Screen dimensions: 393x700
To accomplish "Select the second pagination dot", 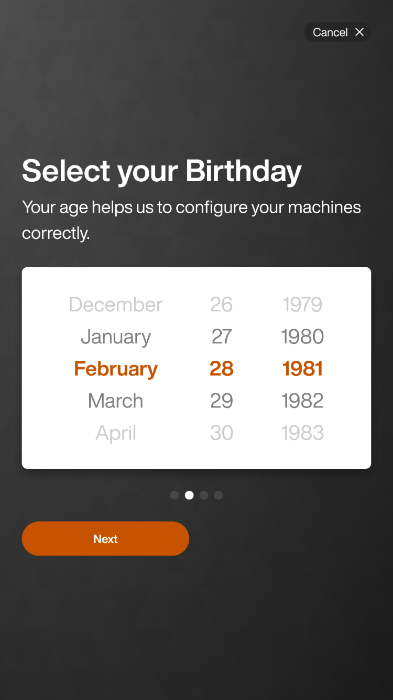I will pos(189,495).
